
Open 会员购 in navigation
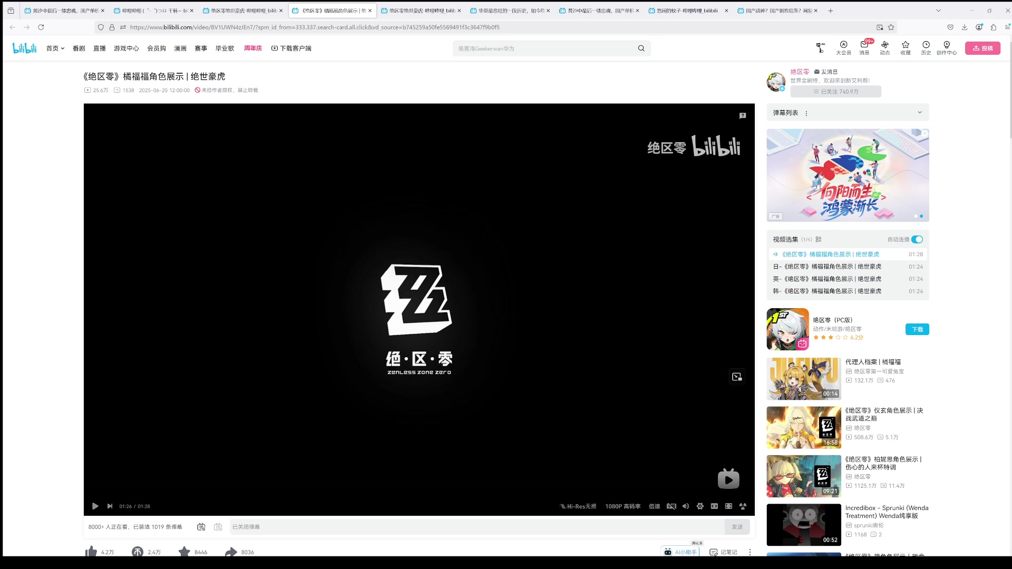(157, 48)
